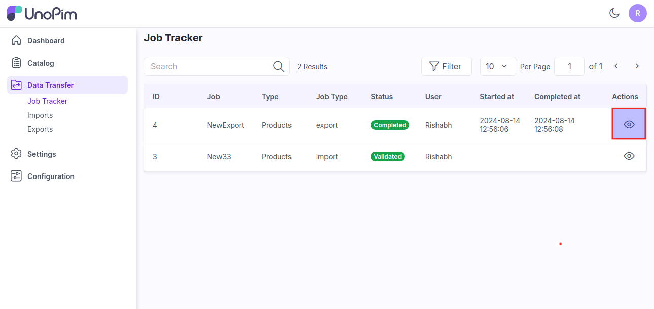Screen dimensions: 654x309
Task: Open the Filter panel
Action: point(446,66)
